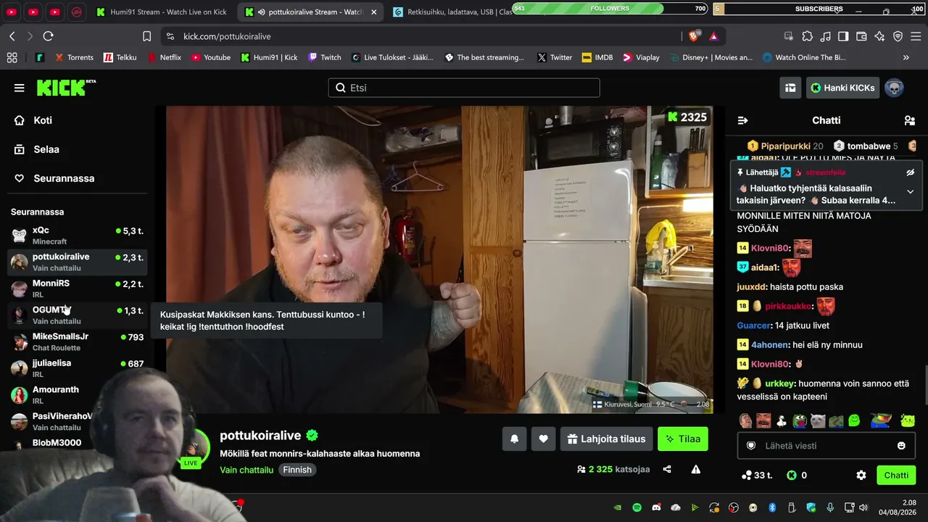The width and height of the screenshot is (928, 522).
Task: Switch to the Retkisuihku, ladattava, USB tab
Action: tap(452, 12)
